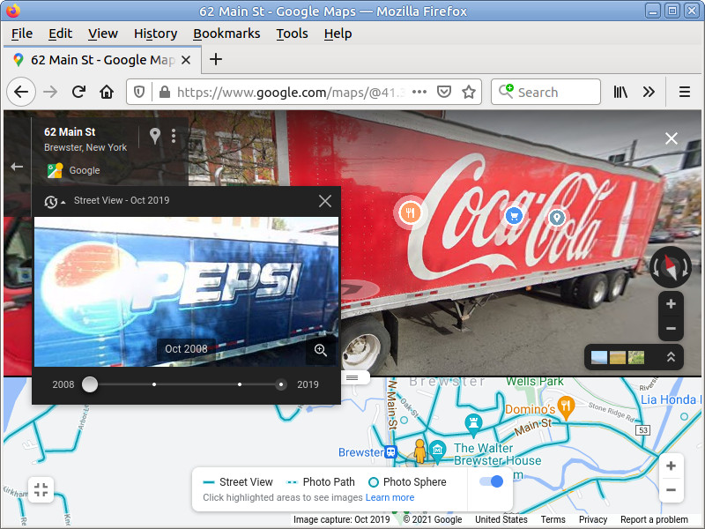705x529 pixels.
Task: Zoom in on the mini map
Action: [x=671, y=466]
